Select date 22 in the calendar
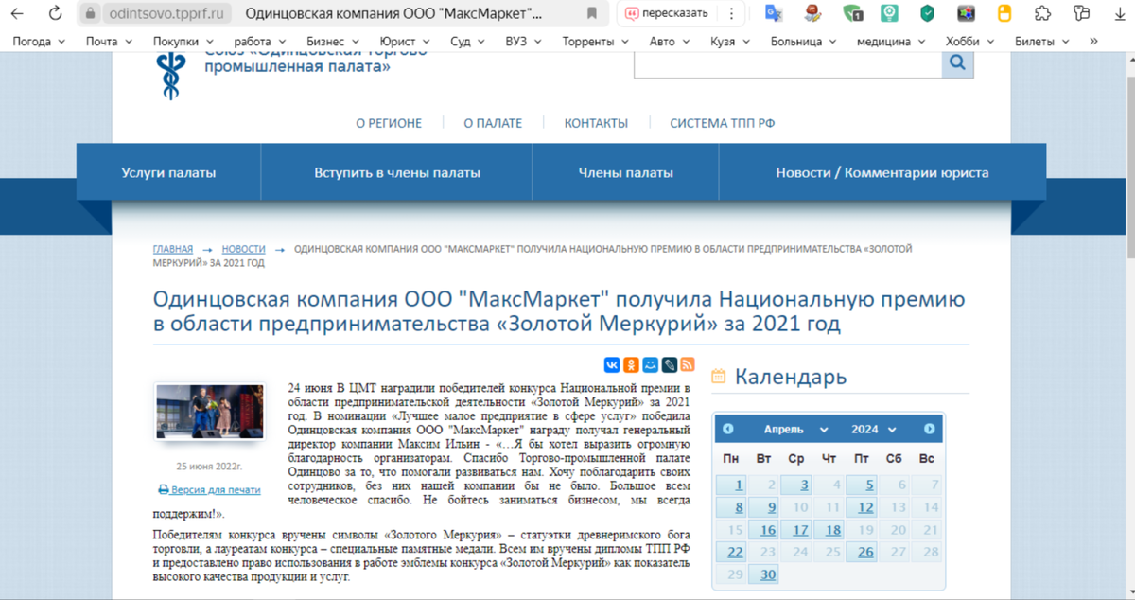 (731, 552)
